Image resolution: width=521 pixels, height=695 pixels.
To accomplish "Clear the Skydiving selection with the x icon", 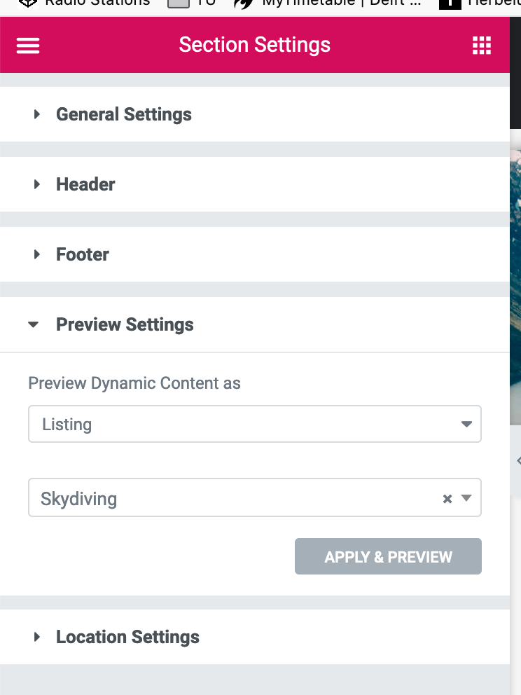I will click(447, 499).
